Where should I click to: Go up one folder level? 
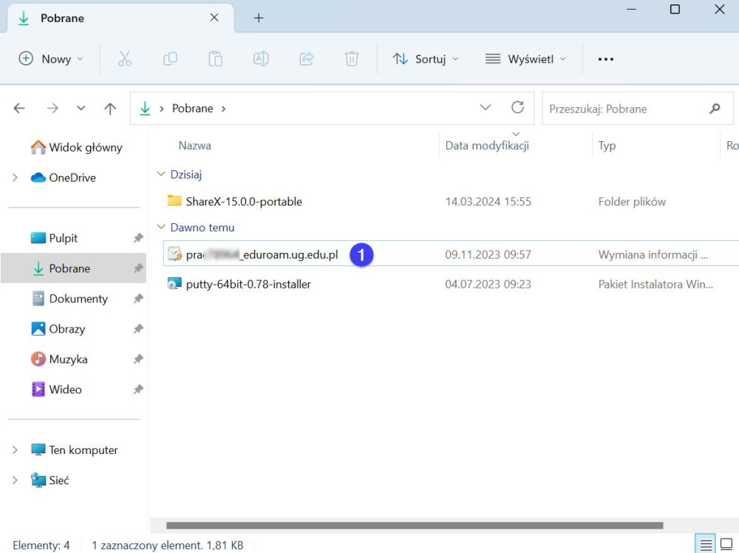click(x=110, y=109)
